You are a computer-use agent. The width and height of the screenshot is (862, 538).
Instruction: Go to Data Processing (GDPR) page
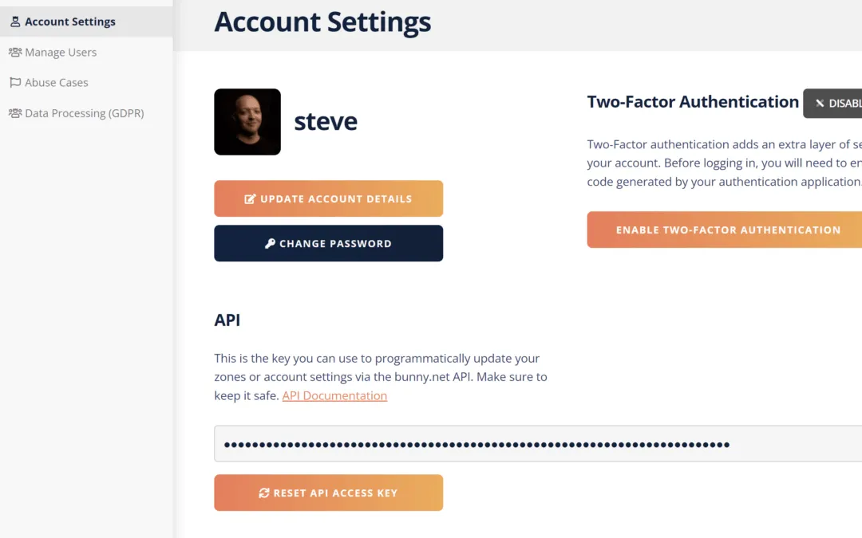(85, 113)
